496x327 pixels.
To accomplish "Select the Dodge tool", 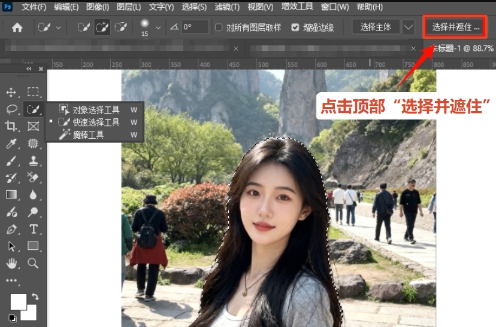I will 33,212.
